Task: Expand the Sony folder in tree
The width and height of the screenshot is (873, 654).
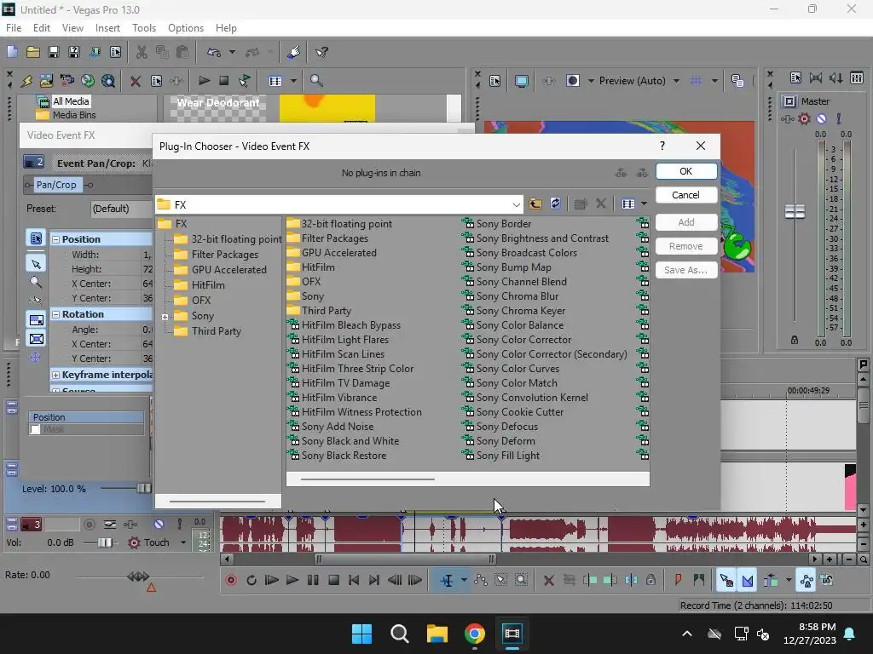Action: click(x=165, y=317)
